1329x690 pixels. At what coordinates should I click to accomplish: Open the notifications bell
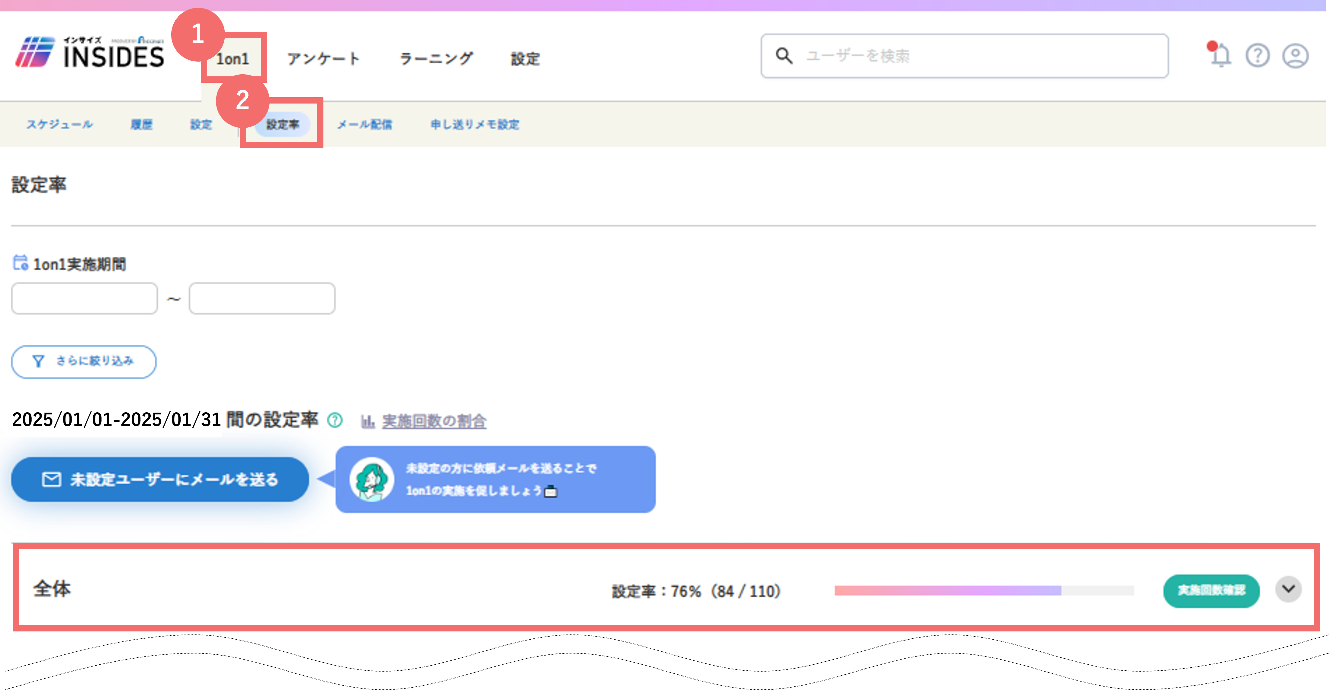click(1220, 55)
